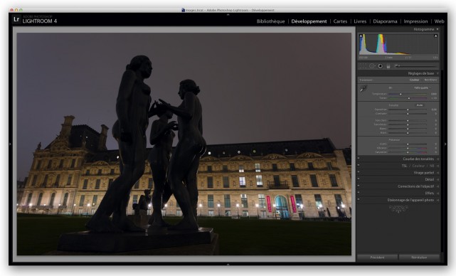
Task: Click the Saturation slider handle
Action: tap(408, 152)
